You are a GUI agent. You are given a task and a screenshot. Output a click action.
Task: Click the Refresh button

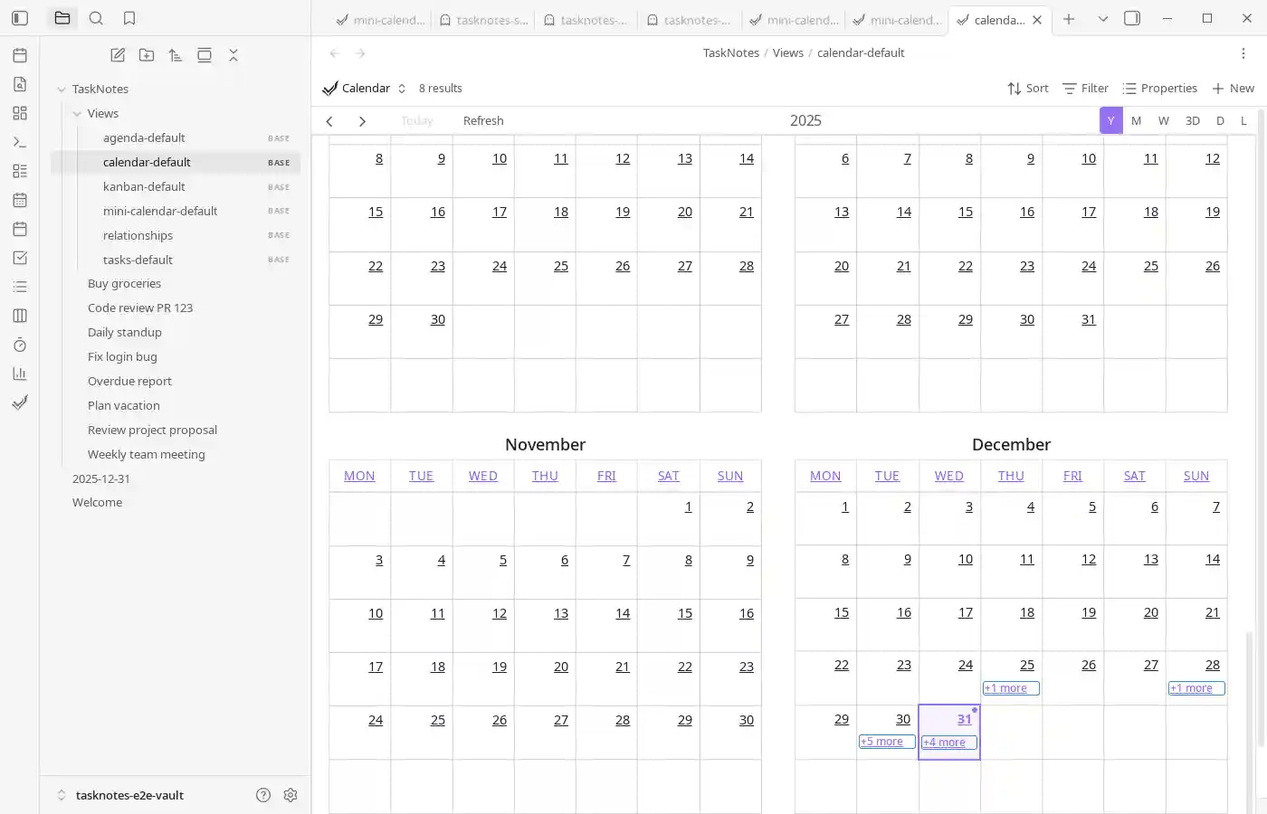coord(483,120)
